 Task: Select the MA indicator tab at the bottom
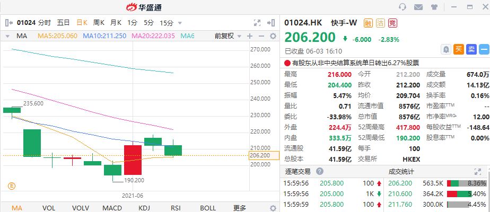(x=16, y=208)
